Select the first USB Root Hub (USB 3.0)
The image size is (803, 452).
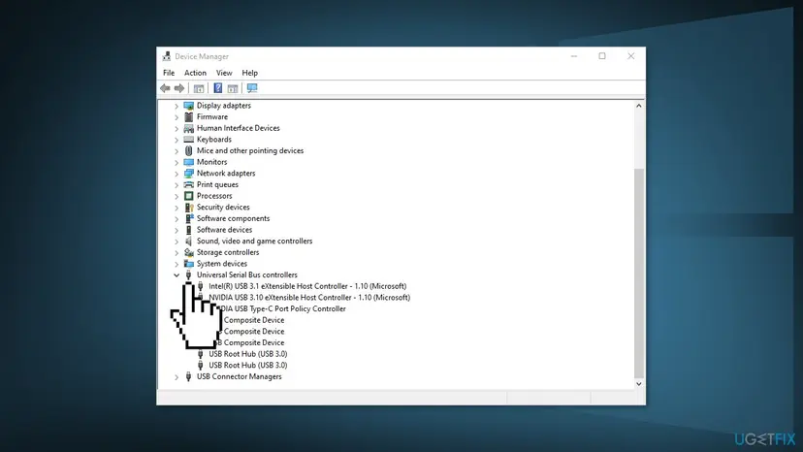(x=248, y=354)
